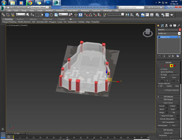Click the Bevel button

[161, 109]
